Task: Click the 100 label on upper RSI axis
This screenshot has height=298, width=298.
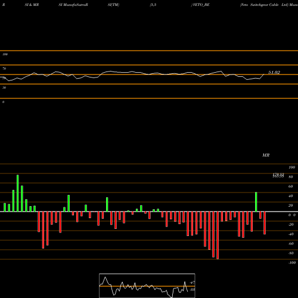Action: [x=5, y=54]
